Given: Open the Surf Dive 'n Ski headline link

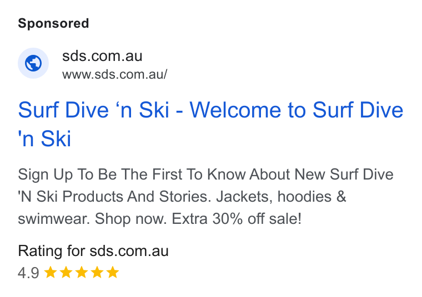Looking at the screenshot, I should 210,124.
